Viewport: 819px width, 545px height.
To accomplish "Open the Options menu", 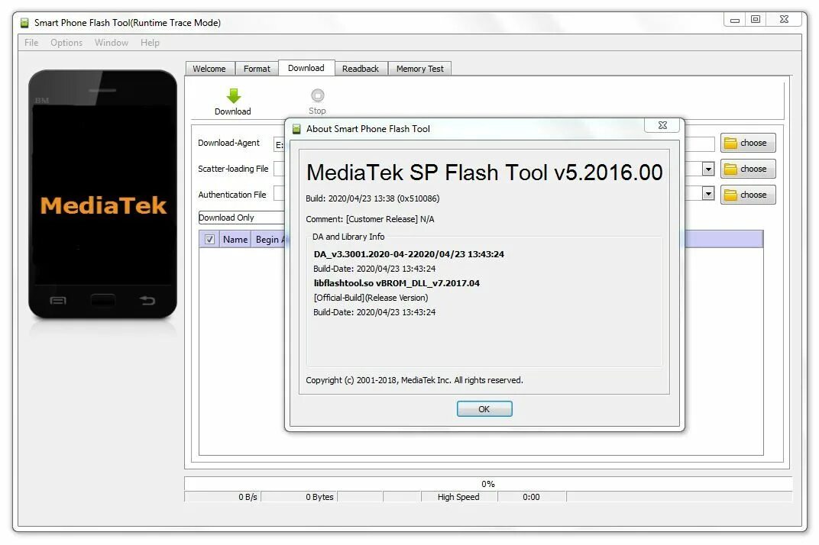I will click(66, 43).
